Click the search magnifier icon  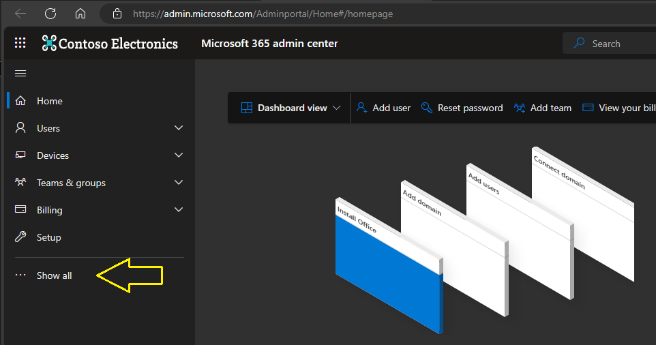(579, 43)
